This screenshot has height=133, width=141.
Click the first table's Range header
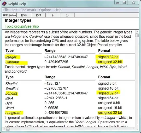click(50, 51)
